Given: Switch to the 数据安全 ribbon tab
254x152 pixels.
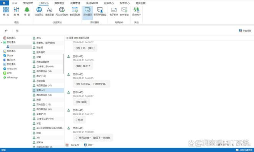Looking at the screenshot, I should [59, 3].
